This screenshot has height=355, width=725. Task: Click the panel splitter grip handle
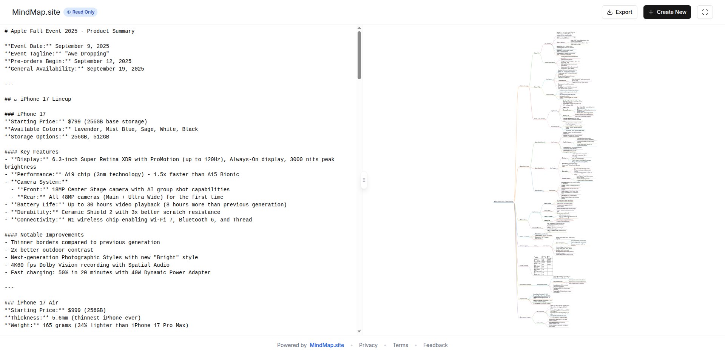click(364, 180)
